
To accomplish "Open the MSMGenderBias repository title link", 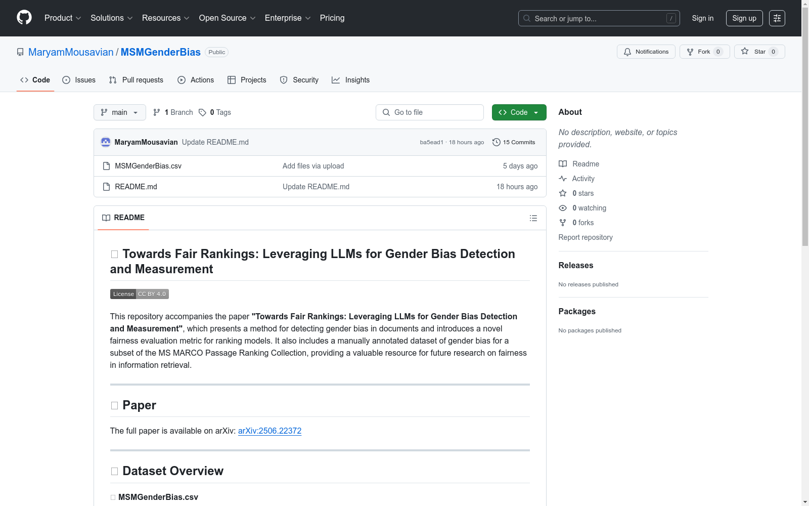I will pos(161,52).
